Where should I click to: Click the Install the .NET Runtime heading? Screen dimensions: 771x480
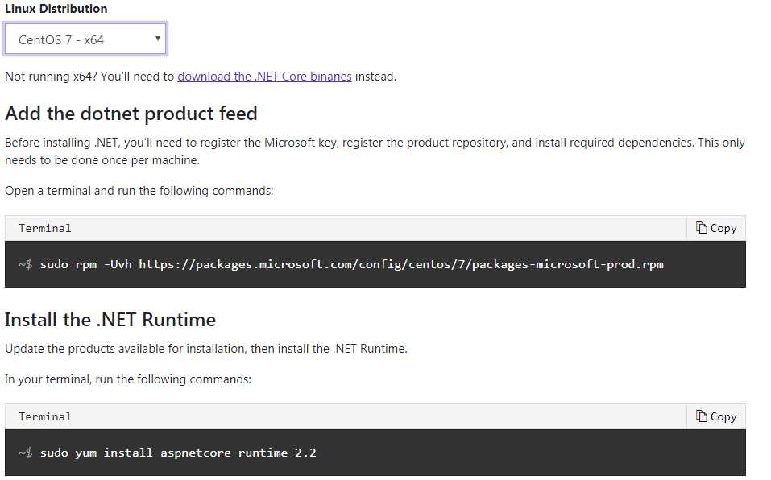(x=110, y=320)
